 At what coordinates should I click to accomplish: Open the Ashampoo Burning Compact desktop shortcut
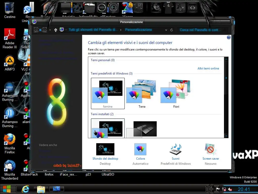coord(10,91)
